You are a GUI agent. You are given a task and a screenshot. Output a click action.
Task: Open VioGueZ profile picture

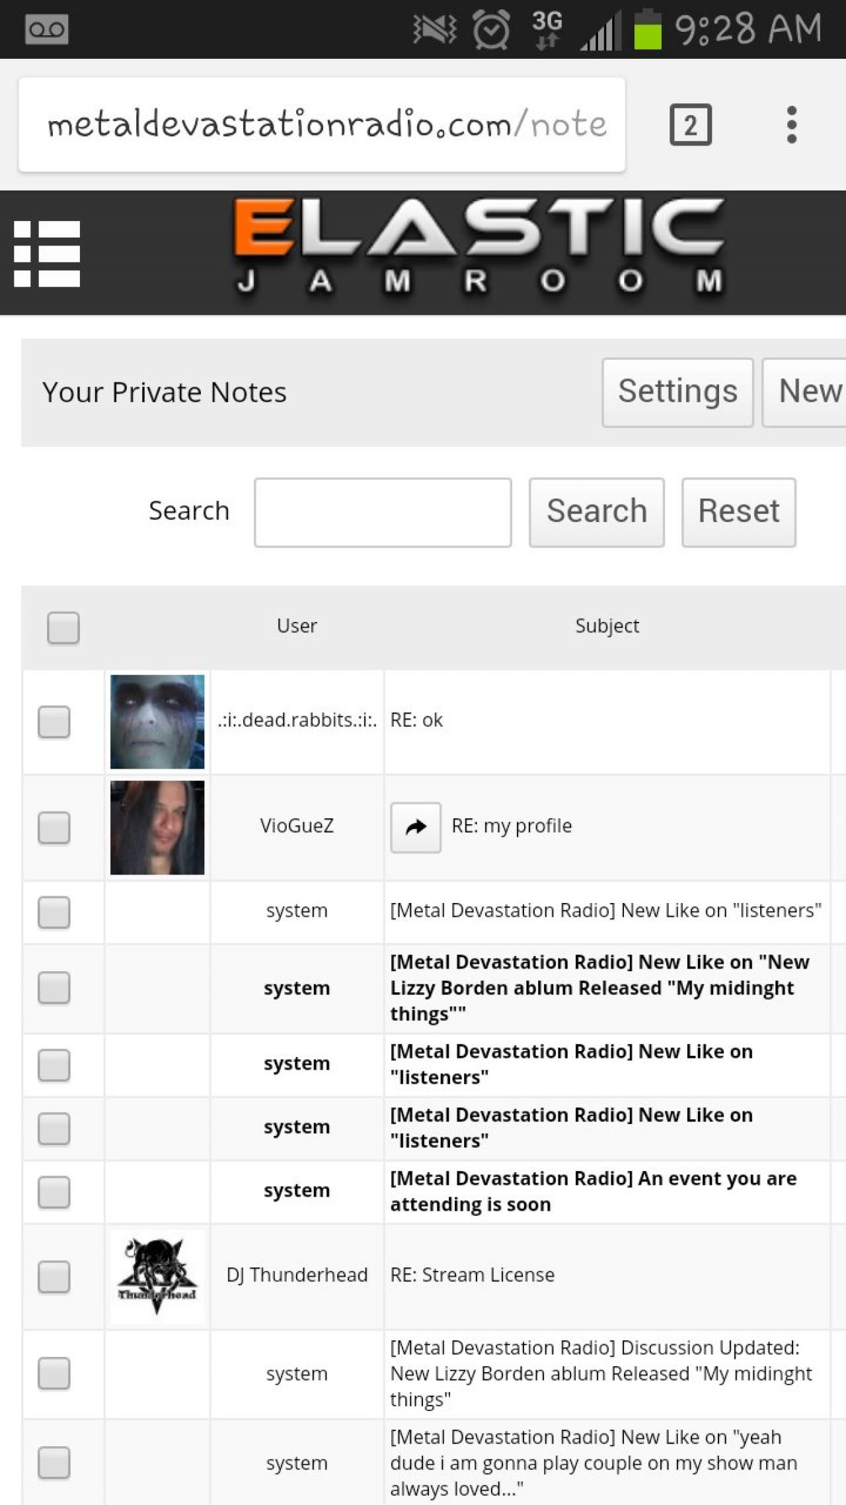[x=157, y=828]
